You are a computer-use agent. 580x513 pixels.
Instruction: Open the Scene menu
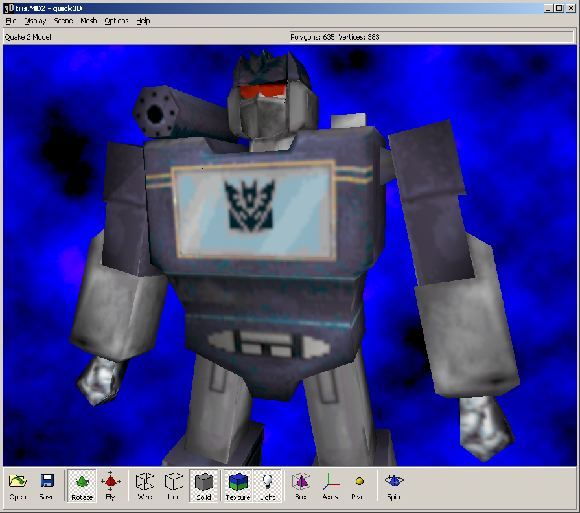[64, 21]
